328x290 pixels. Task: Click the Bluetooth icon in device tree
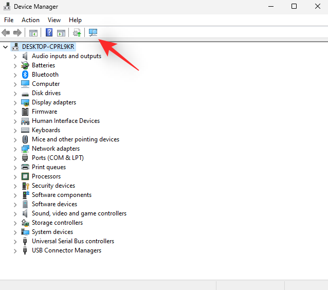pyautogui.click(x=25, y=75)
